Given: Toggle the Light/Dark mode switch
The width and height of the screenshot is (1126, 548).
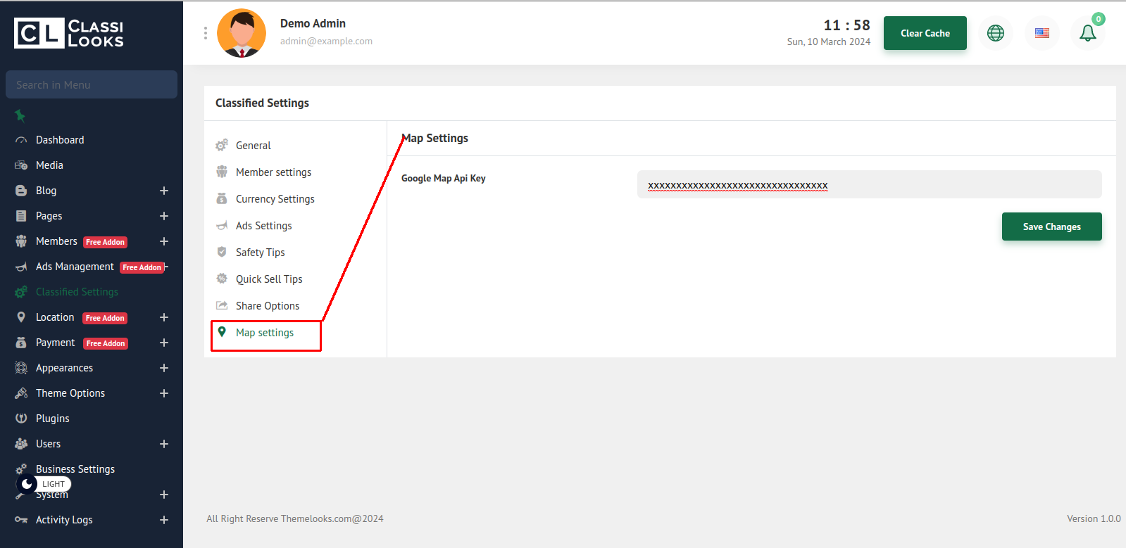Looking at the screenshot, I should tap(44, 484).
